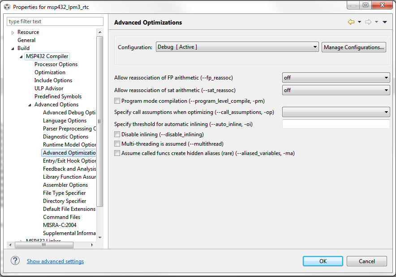The height and width of the screenshot is (277, 396).
Task: Open the view menu triangle icon
Action: [385, 22]
